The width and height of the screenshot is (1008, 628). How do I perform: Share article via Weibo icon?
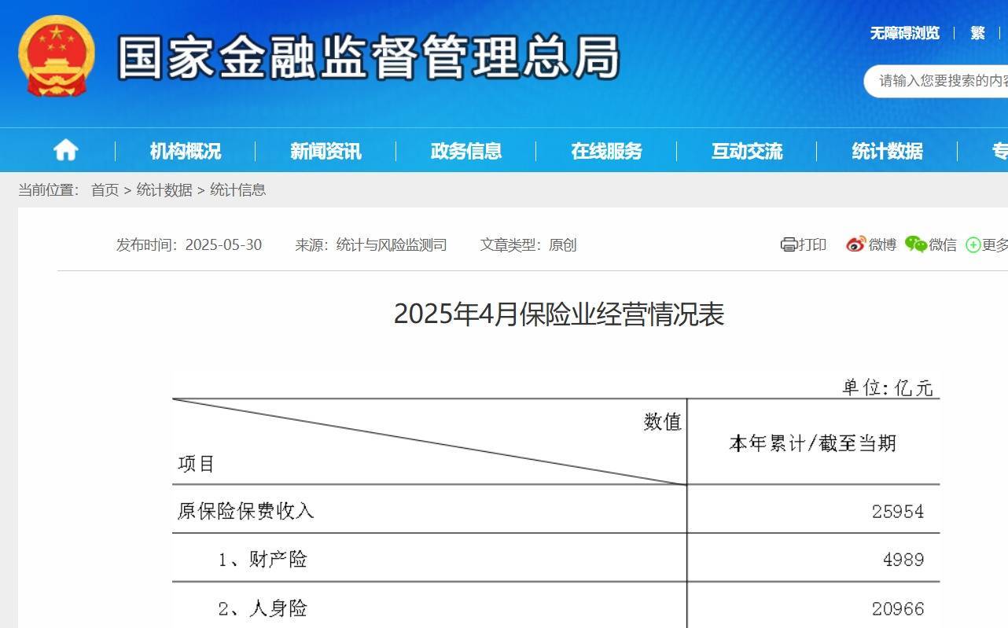(x=855, y=244)
